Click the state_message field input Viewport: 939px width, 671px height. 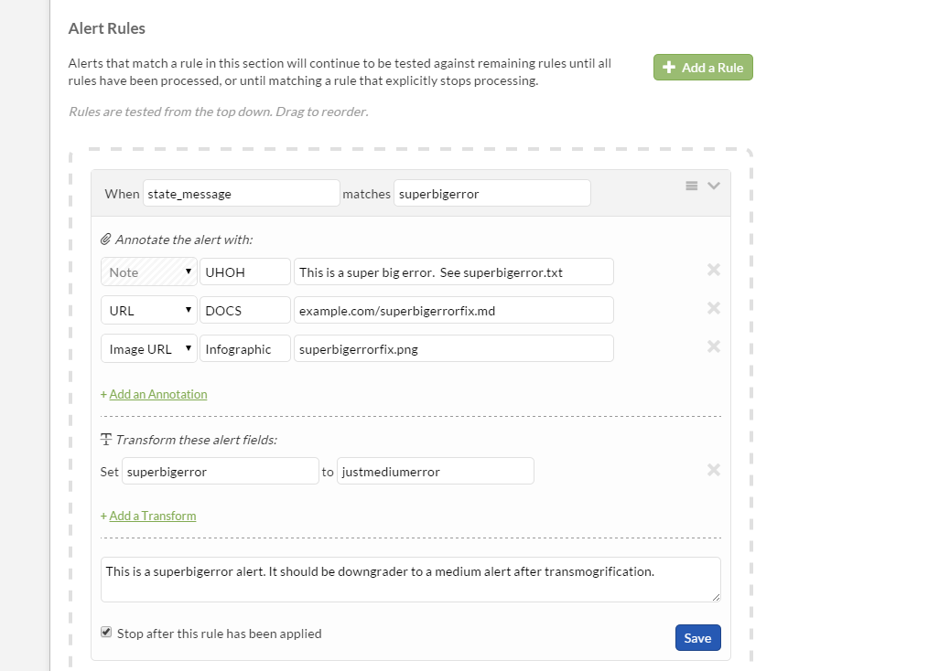click(x=241, y=194)
